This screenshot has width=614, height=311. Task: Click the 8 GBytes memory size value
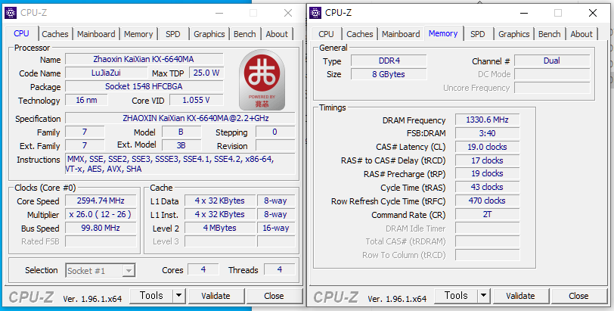(x=389, y=74)
